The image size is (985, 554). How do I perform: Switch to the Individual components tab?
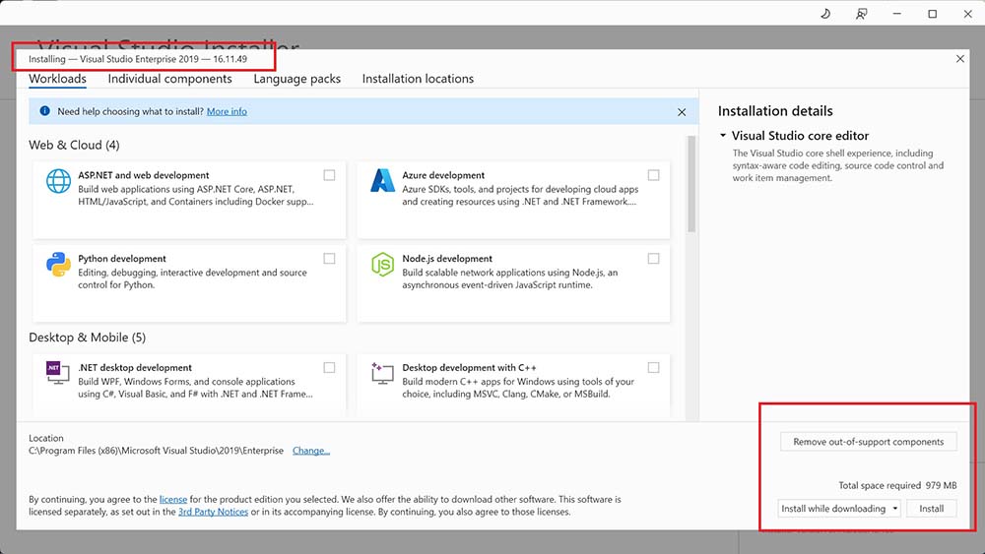[x=169, y=79]
